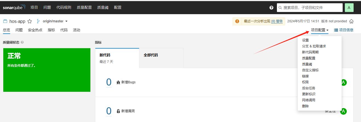Click the orange warning alert icon

point(237,21)
